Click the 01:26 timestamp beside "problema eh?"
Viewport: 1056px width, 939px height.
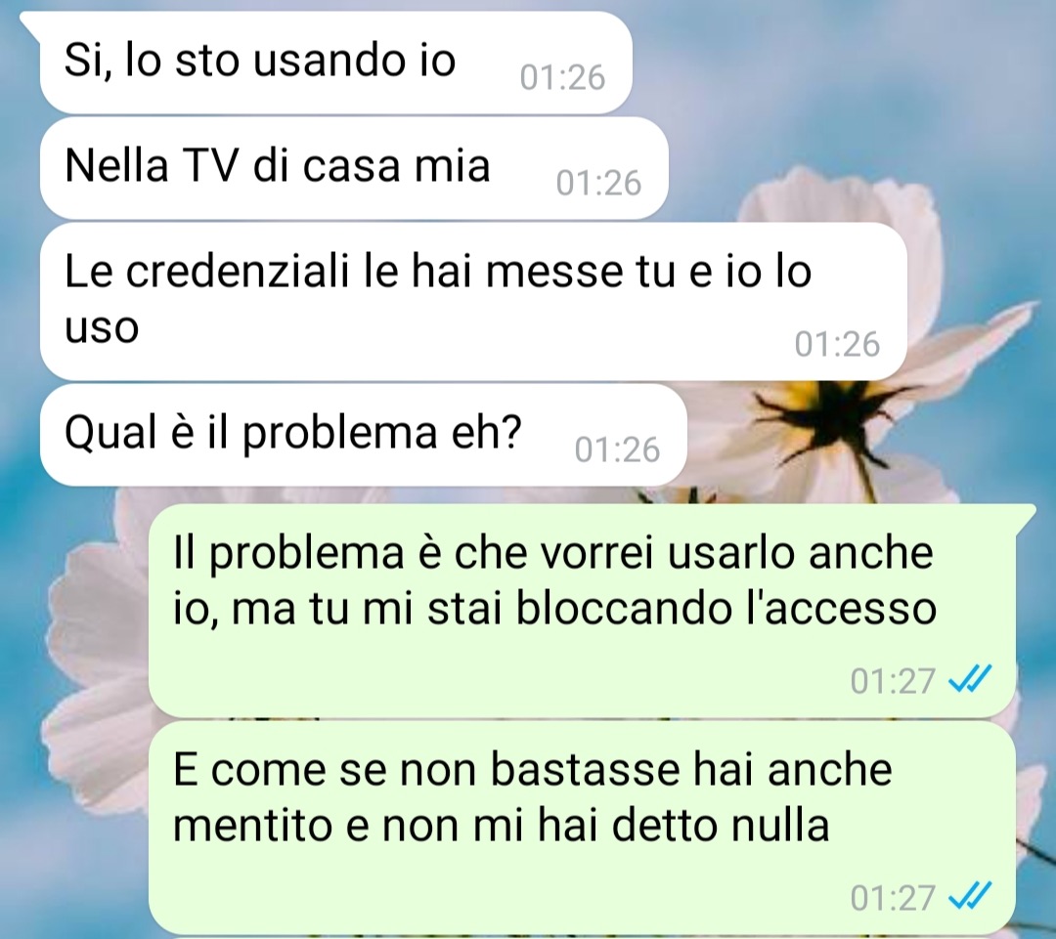tap(618, 449)
